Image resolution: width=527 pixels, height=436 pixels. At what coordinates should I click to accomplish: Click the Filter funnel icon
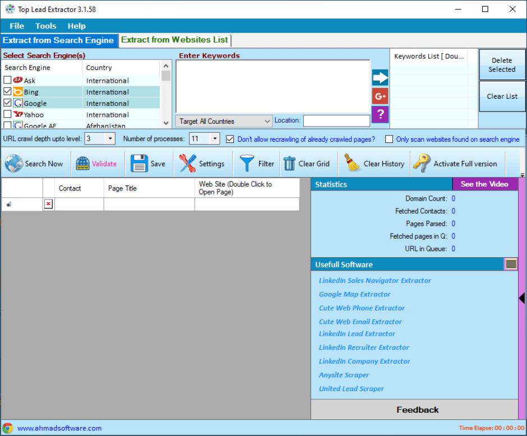247,164
